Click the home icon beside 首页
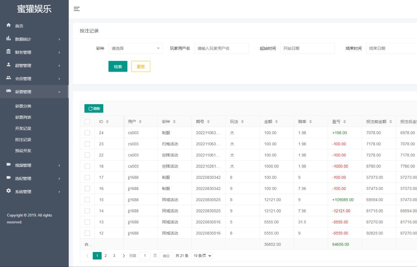 (x=9, y=25)
